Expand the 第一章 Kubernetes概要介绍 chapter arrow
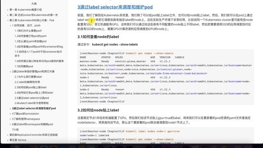The width and height of the screenshot is (263, 148). click(x=8, y=10)
